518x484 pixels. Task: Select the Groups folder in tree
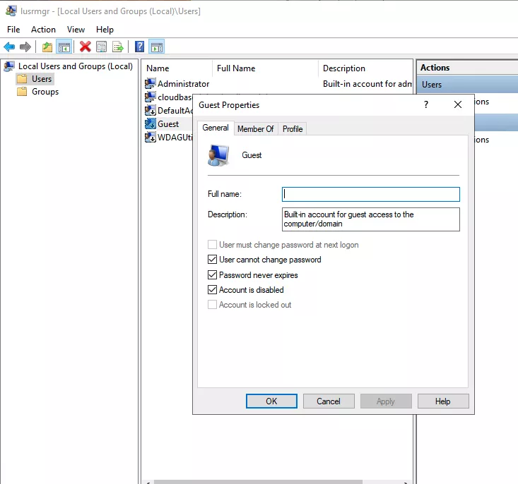click(45, 92)
